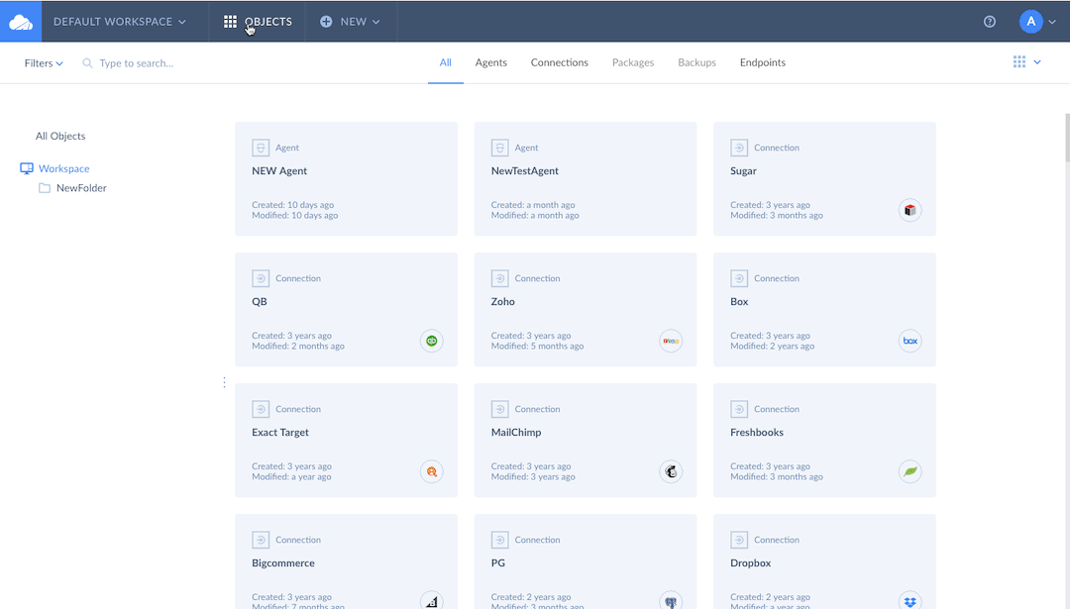1070x609 pixels.
Task: Switch to the Agents tab
Action: [x=491, y=62]
